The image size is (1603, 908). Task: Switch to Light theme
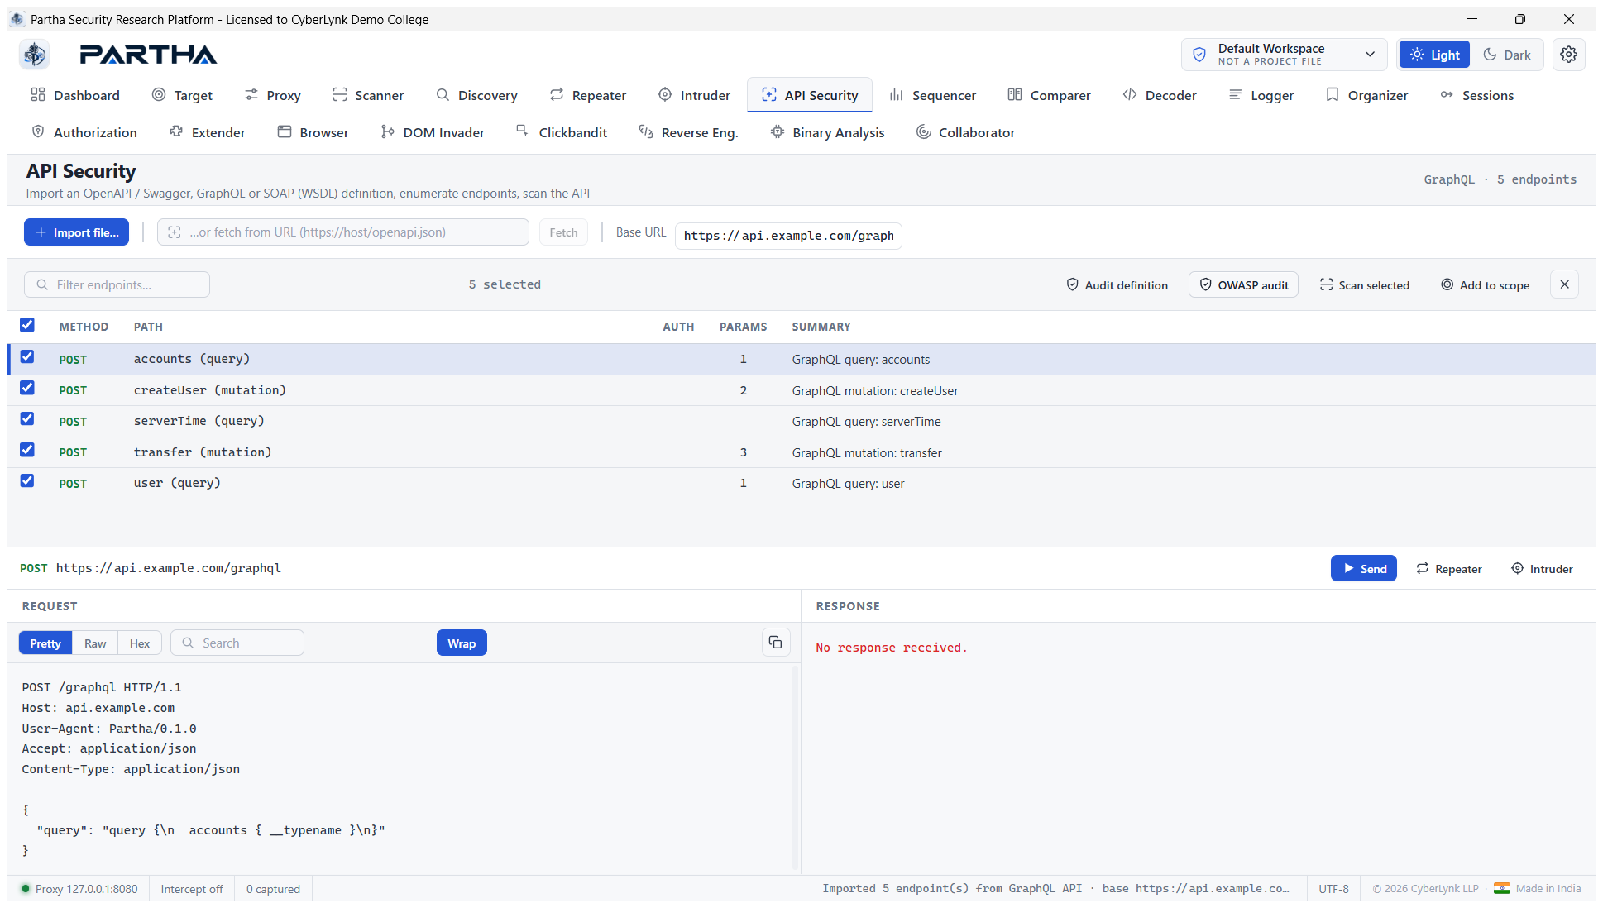coord(1434,55)
